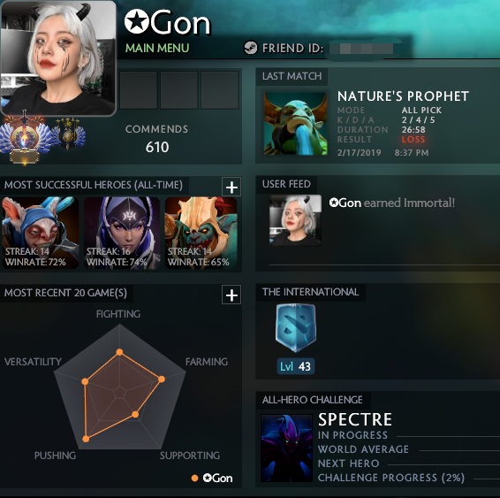Select the Huskar hero portrait

click(201, 233)
